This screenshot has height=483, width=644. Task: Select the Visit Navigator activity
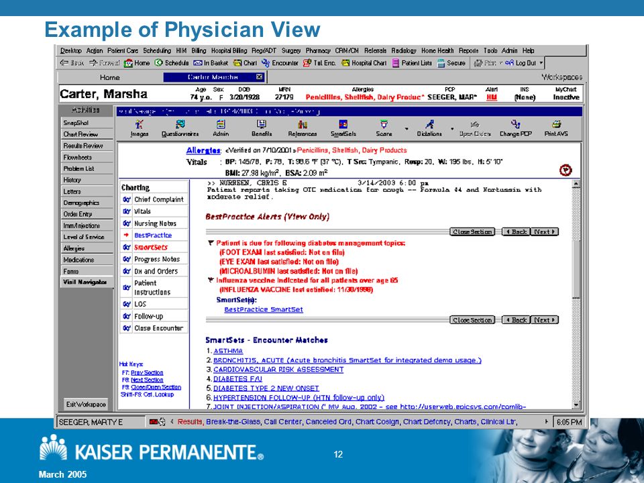(x=87, y=282)
